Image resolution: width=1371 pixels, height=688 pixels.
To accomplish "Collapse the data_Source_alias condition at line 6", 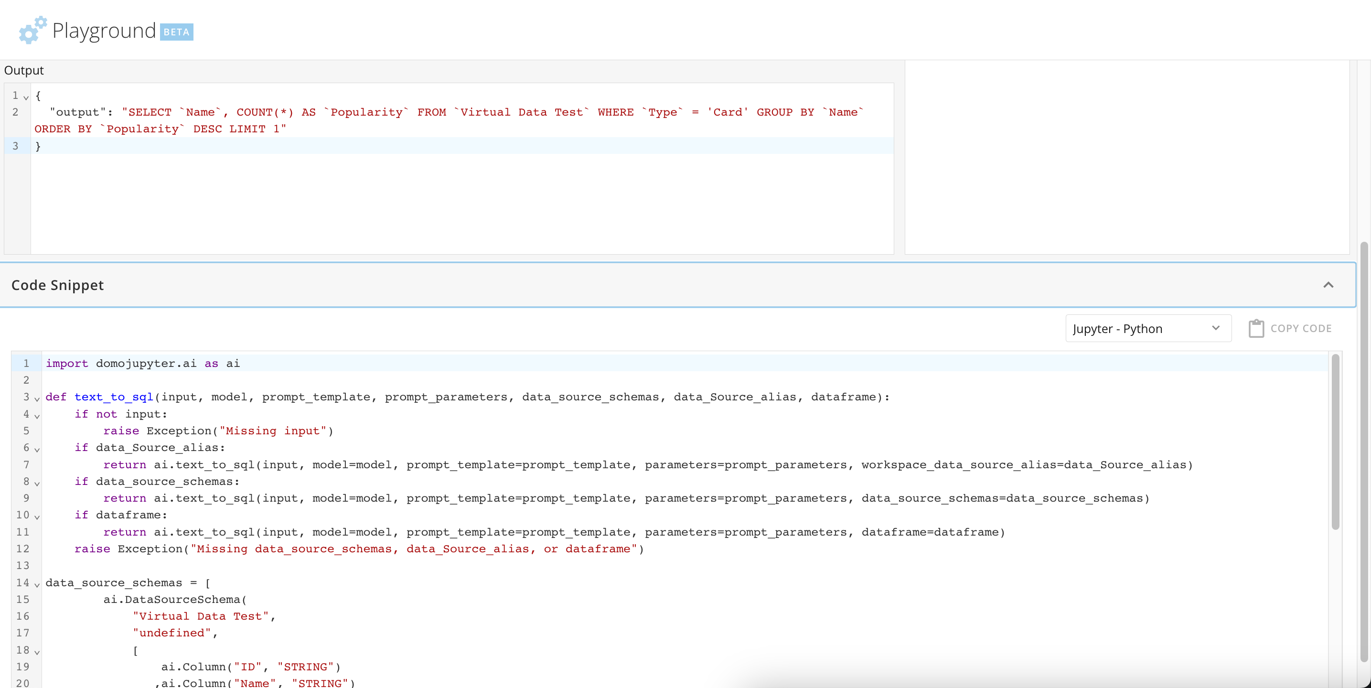I will pyautogui.click(x=36, y=450).
